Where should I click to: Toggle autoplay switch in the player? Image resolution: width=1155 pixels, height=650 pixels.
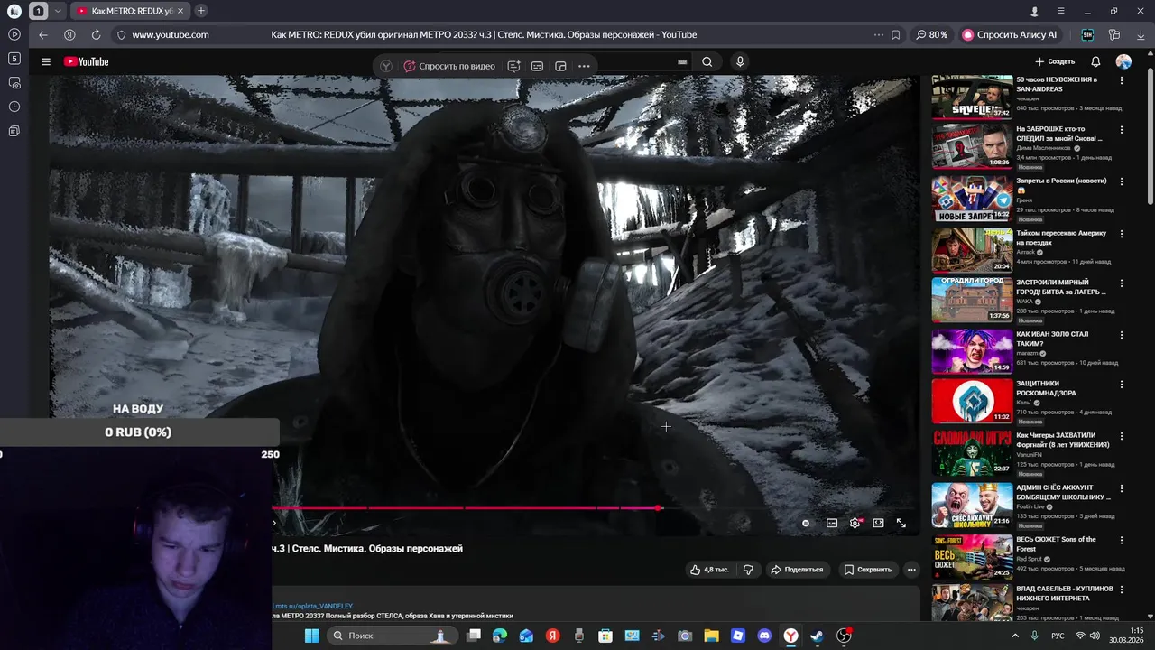pyautogui.click(x=806, y=523)
